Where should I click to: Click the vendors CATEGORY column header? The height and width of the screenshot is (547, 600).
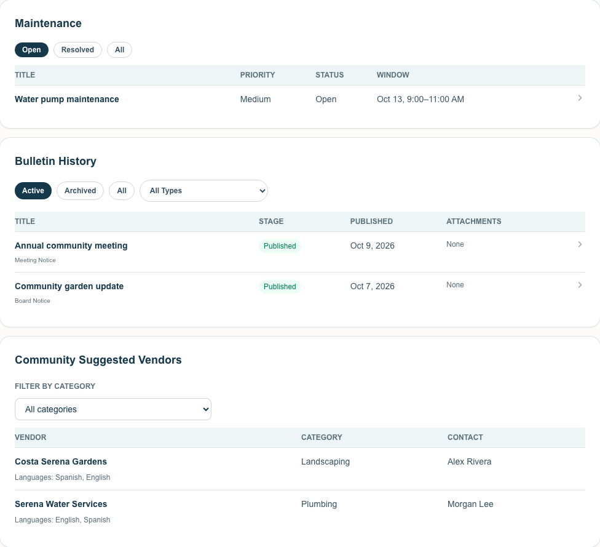(322, 437)
